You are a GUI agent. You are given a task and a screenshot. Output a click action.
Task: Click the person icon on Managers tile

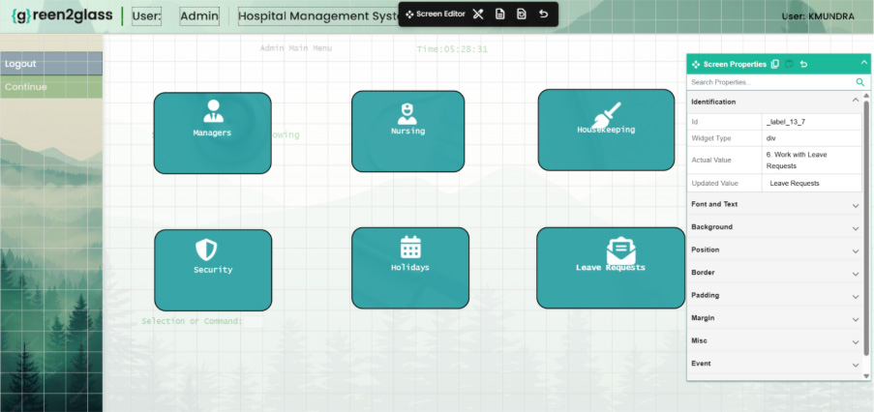pos(213,111)
